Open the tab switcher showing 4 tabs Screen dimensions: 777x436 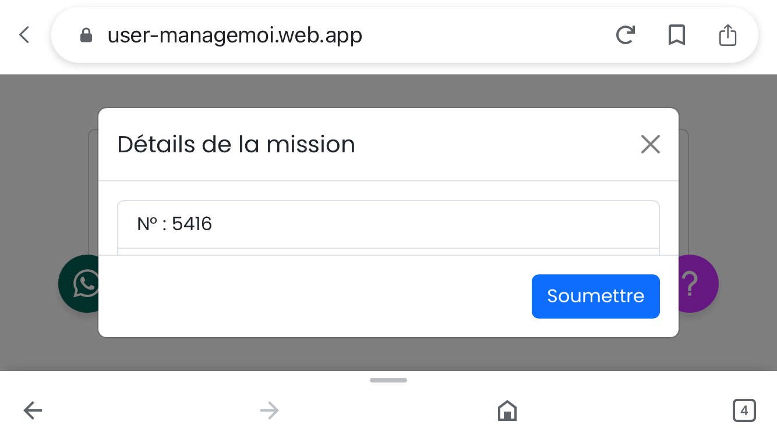pyautogui.click(x=744, y=411)
